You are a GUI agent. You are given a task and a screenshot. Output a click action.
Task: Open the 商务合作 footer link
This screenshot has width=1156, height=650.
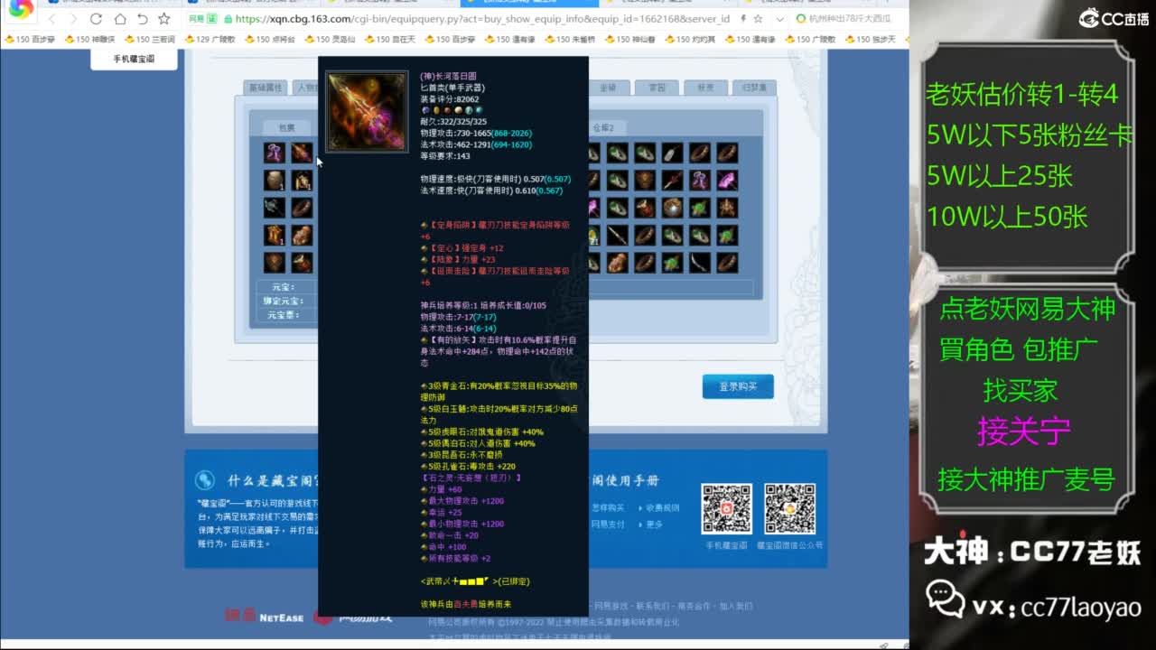[694, 606]
